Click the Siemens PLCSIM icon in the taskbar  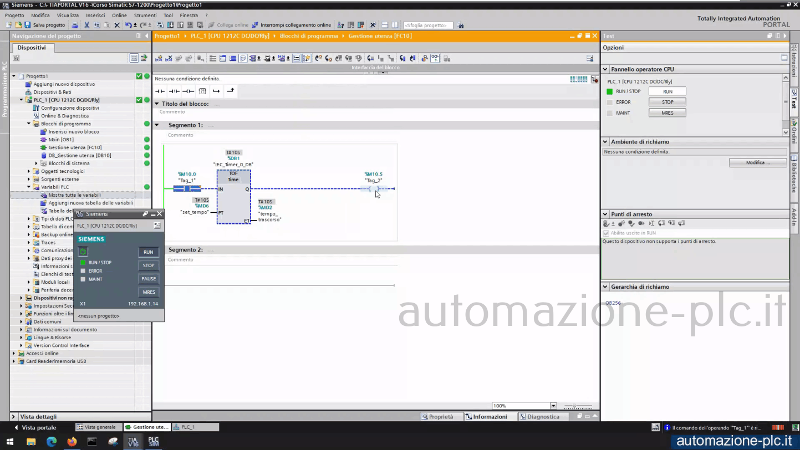coord(153,442)
